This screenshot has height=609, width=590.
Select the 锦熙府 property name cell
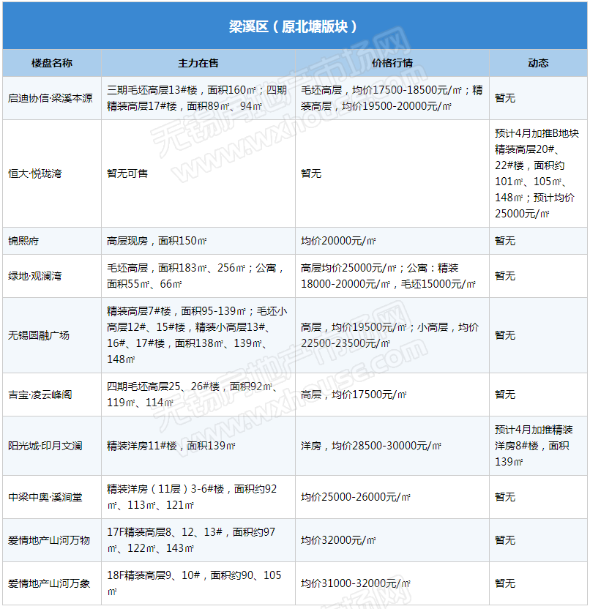(24, 241)
